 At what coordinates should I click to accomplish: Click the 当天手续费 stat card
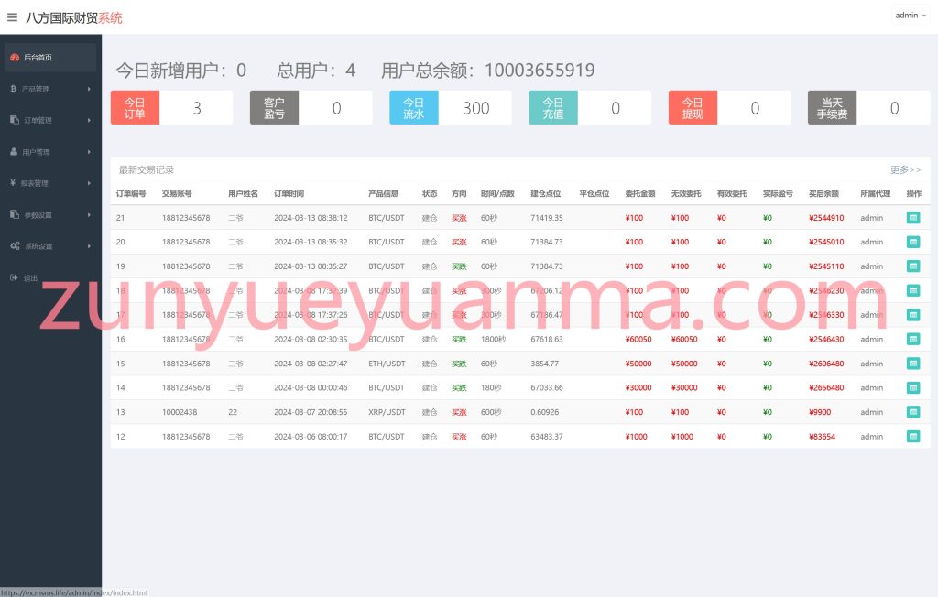click(x=868, y=108)
